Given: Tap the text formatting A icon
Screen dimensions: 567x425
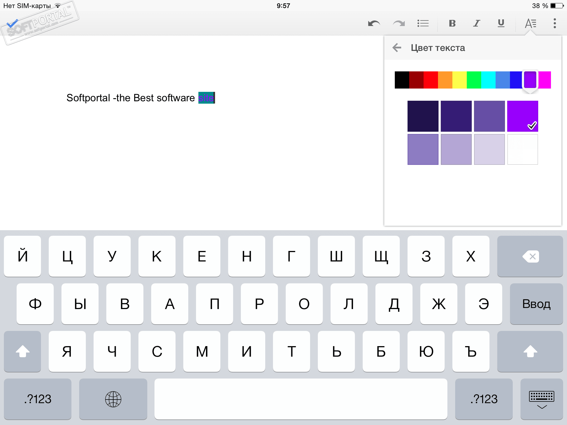Looking at the screenshot, I should coord(530,24).
